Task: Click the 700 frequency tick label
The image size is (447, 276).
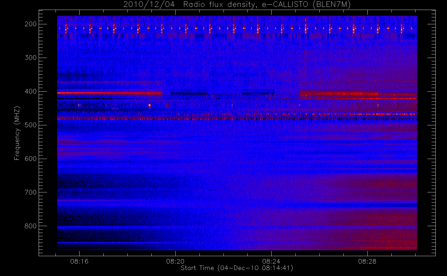Action: point(30,192)
